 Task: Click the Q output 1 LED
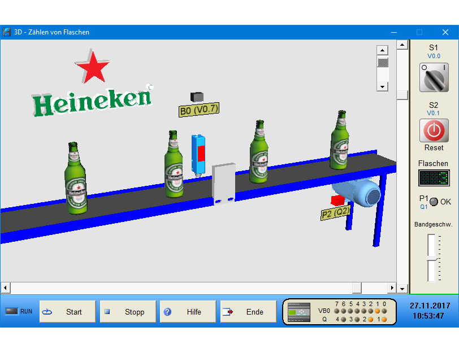[384, 319]
